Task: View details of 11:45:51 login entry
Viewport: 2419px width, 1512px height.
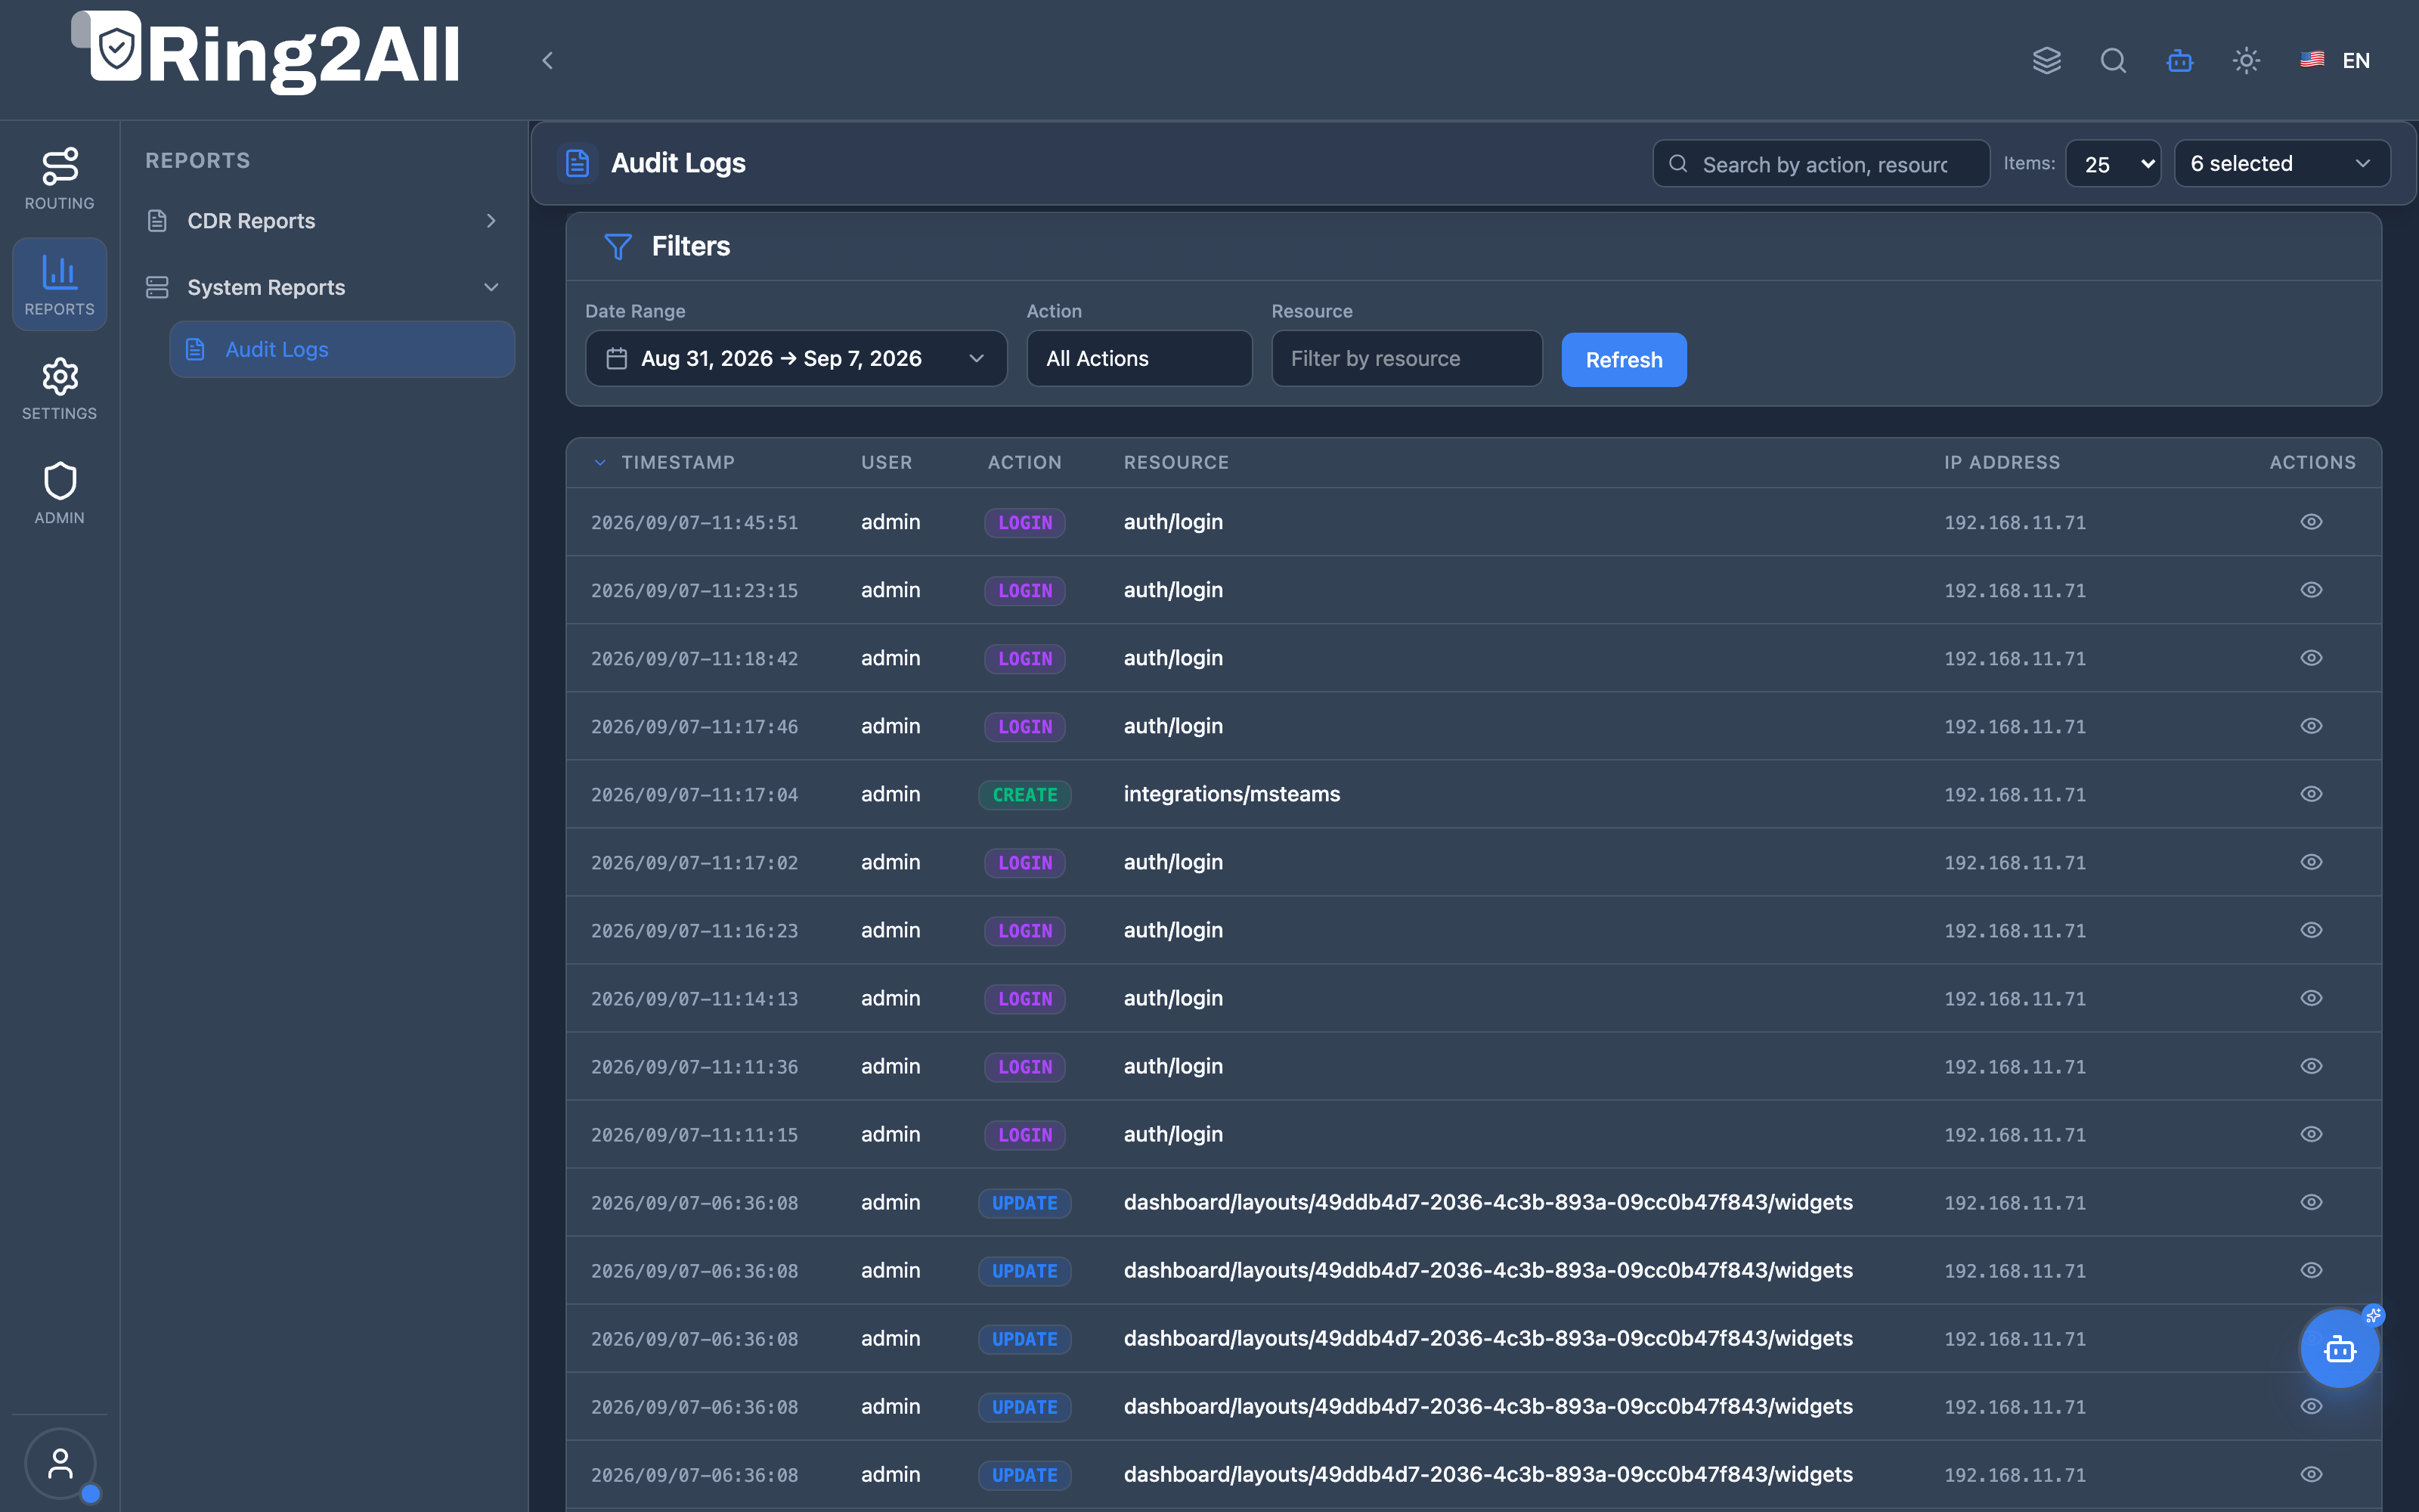Action: (2311, 522)
